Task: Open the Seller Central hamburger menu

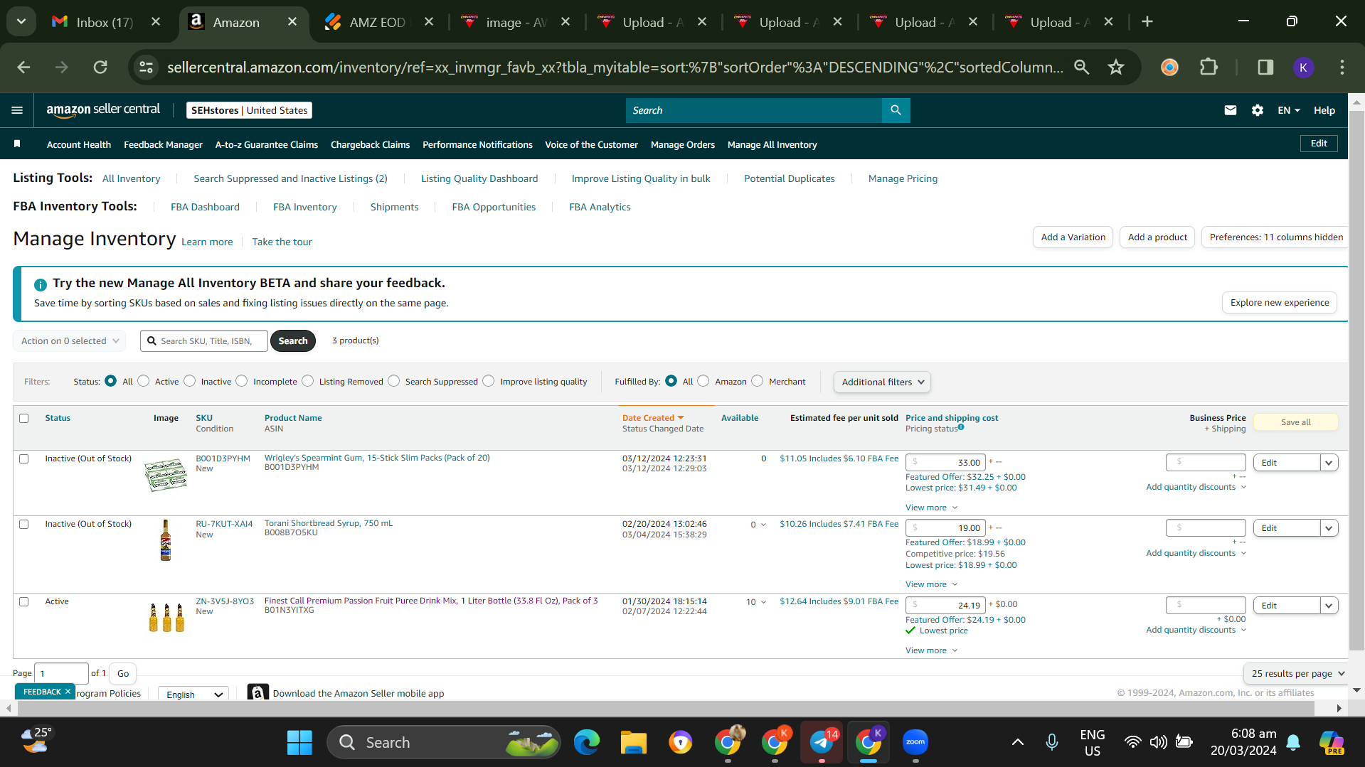Action: click(17, 110)
